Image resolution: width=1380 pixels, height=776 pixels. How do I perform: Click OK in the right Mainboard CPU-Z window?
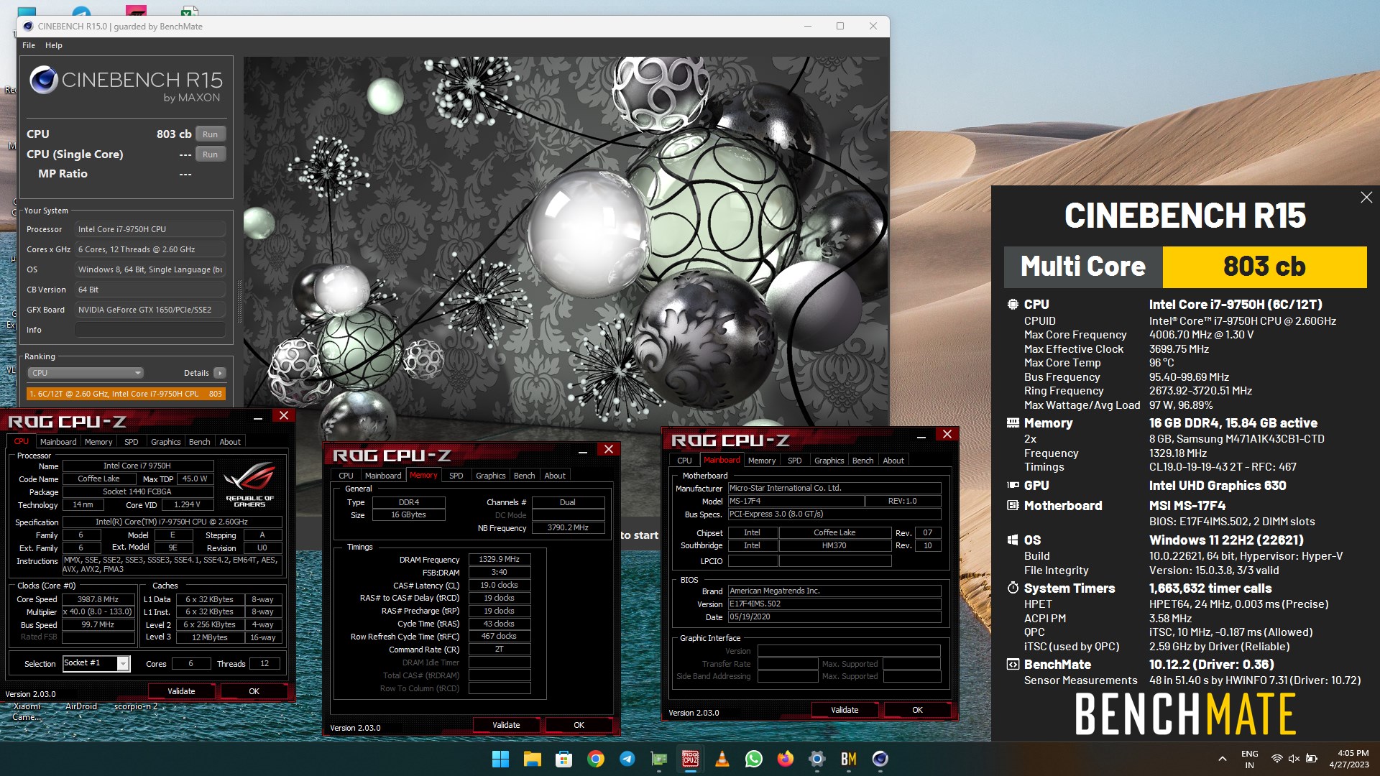[917, 710]
